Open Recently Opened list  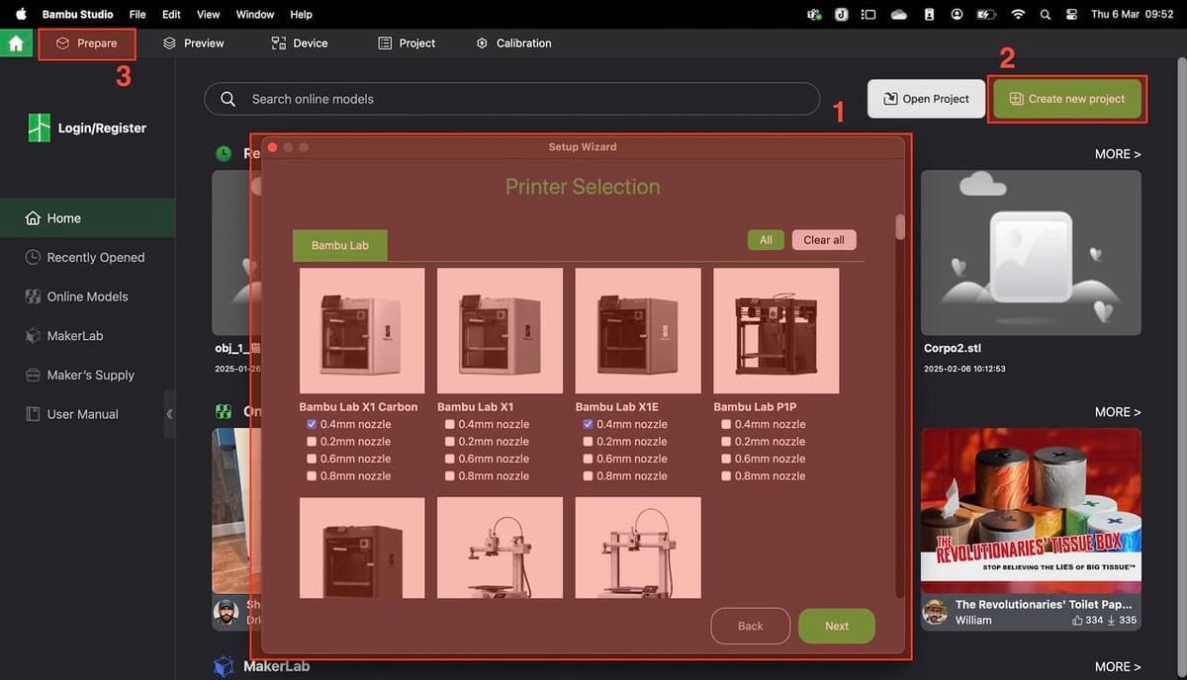pyautogui.click(x=95, y=257)
